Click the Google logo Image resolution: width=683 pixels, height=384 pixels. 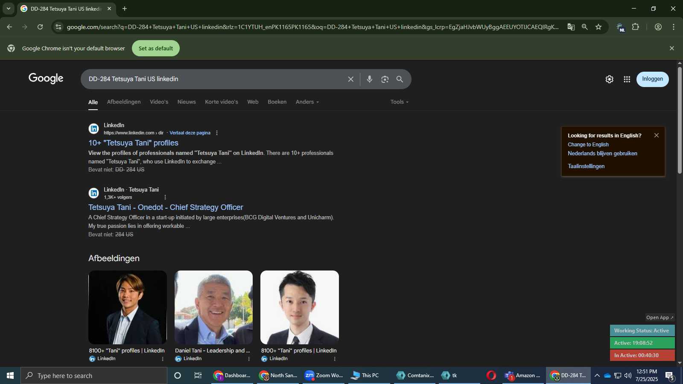click(x=46, y=79)
